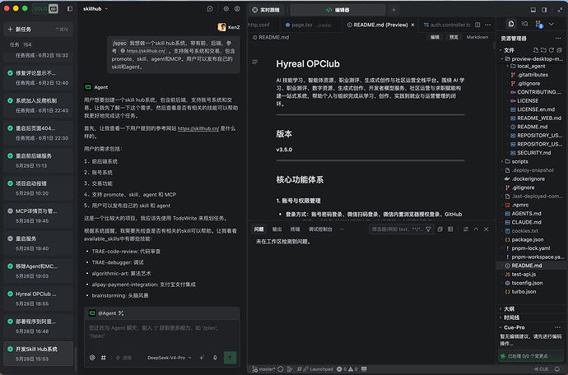The height and width of the screenshot is (375, 568).
Task: Click the @ mention icon in chat input
Action: 92,358
